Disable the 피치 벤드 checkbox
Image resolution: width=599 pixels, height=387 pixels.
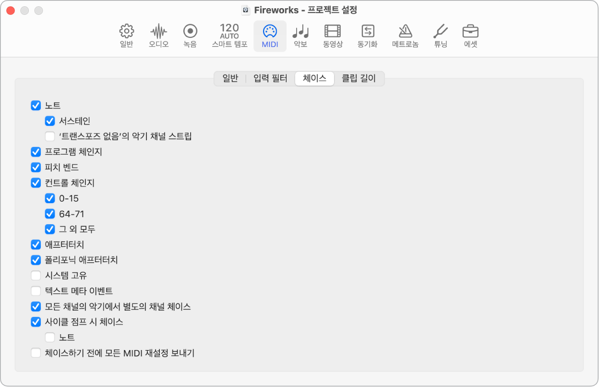pyautogui.click(x=36, y=168)
